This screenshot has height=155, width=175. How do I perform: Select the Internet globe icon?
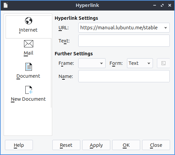pos(29,21)
